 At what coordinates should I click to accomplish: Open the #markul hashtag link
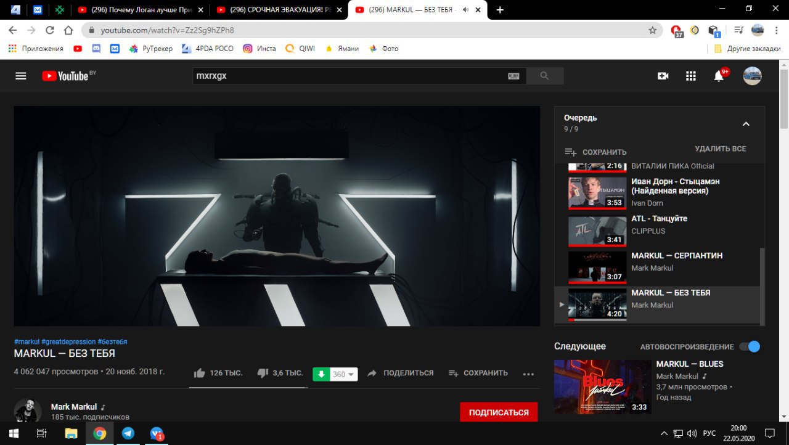tap(27, 341)
